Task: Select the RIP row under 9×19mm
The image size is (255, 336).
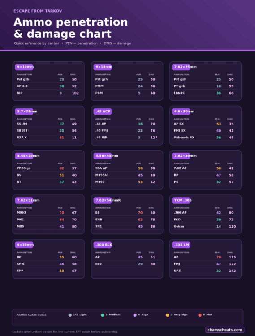Action: point(48,93)
